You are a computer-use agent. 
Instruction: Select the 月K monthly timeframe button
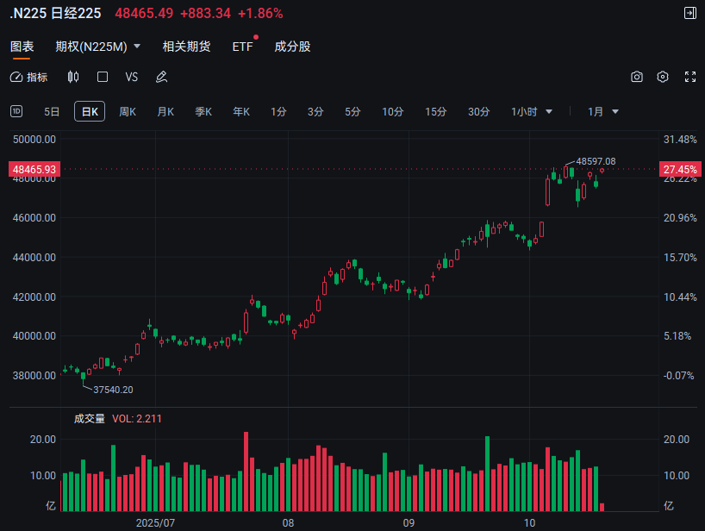tap(165, 111)
